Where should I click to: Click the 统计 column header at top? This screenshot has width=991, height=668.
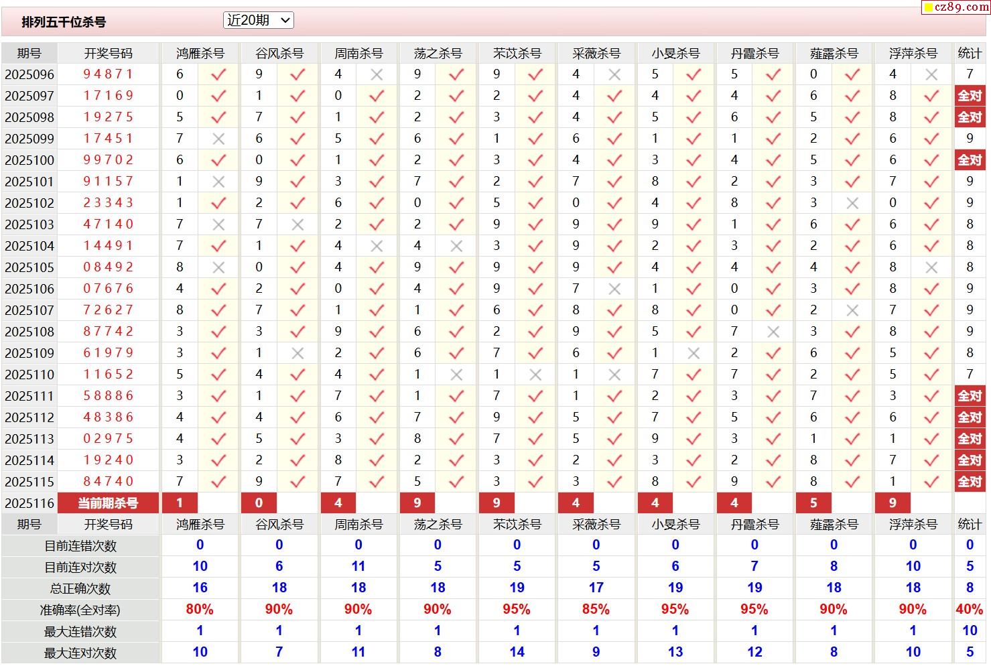970,54
